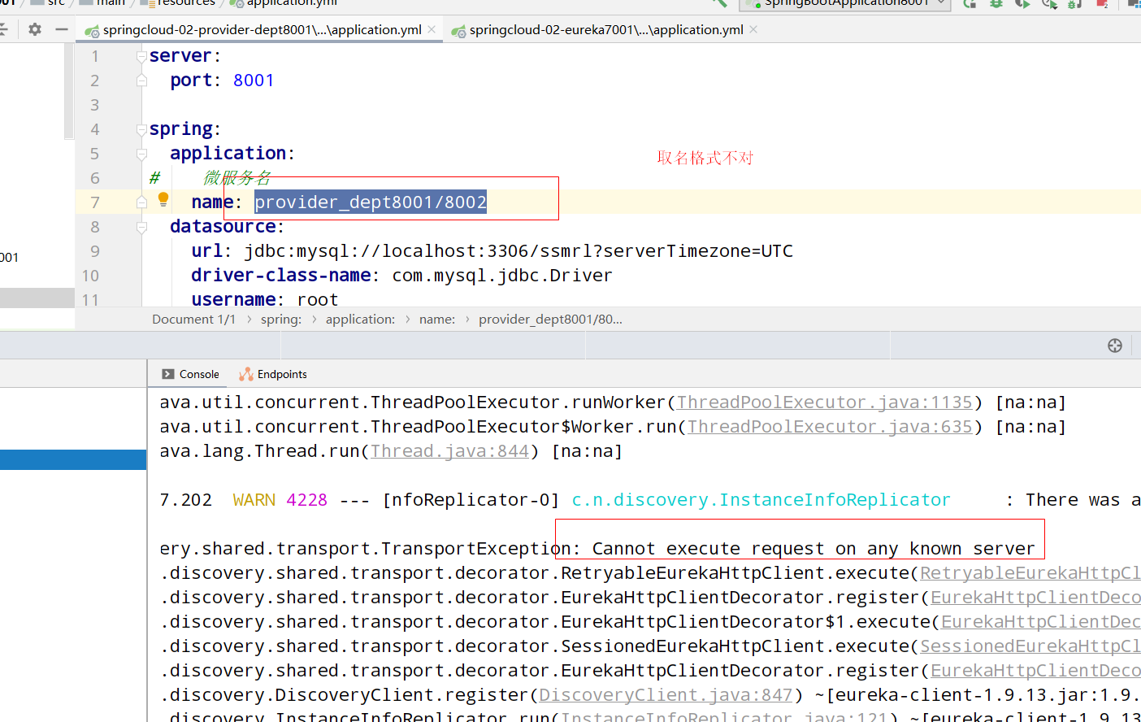Open SessionedEurekaHttpCl link after SessionedEurekaHttpClient.execute
This screenshot has width=1141, height=722.
tap(1030, 646)
